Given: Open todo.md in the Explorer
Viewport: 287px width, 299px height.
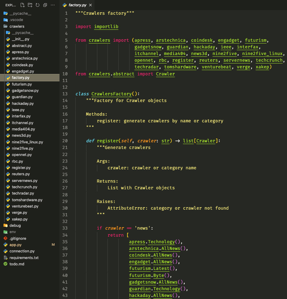Looking at the screenshot, I should [30, 264].
